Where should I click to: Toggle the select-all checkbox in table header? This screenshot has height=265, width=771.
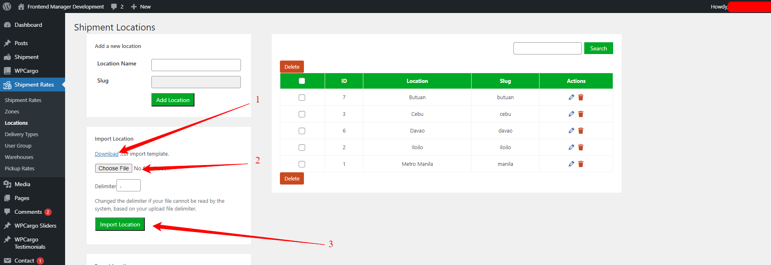tap(302, 81)
